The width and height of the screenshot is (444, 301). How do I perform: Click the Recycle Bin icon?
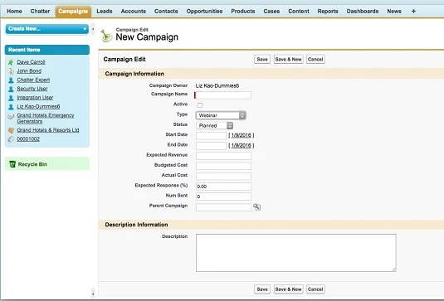[x=12, y=164]
